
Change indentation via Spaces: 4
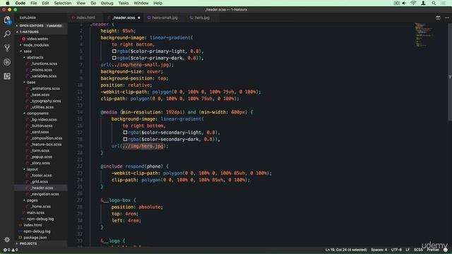click(379, 250)
